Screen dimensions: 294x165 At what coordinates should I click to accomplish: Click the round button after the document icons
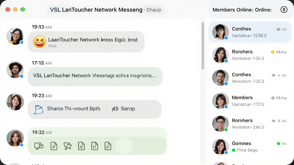(x=124, y=146)
